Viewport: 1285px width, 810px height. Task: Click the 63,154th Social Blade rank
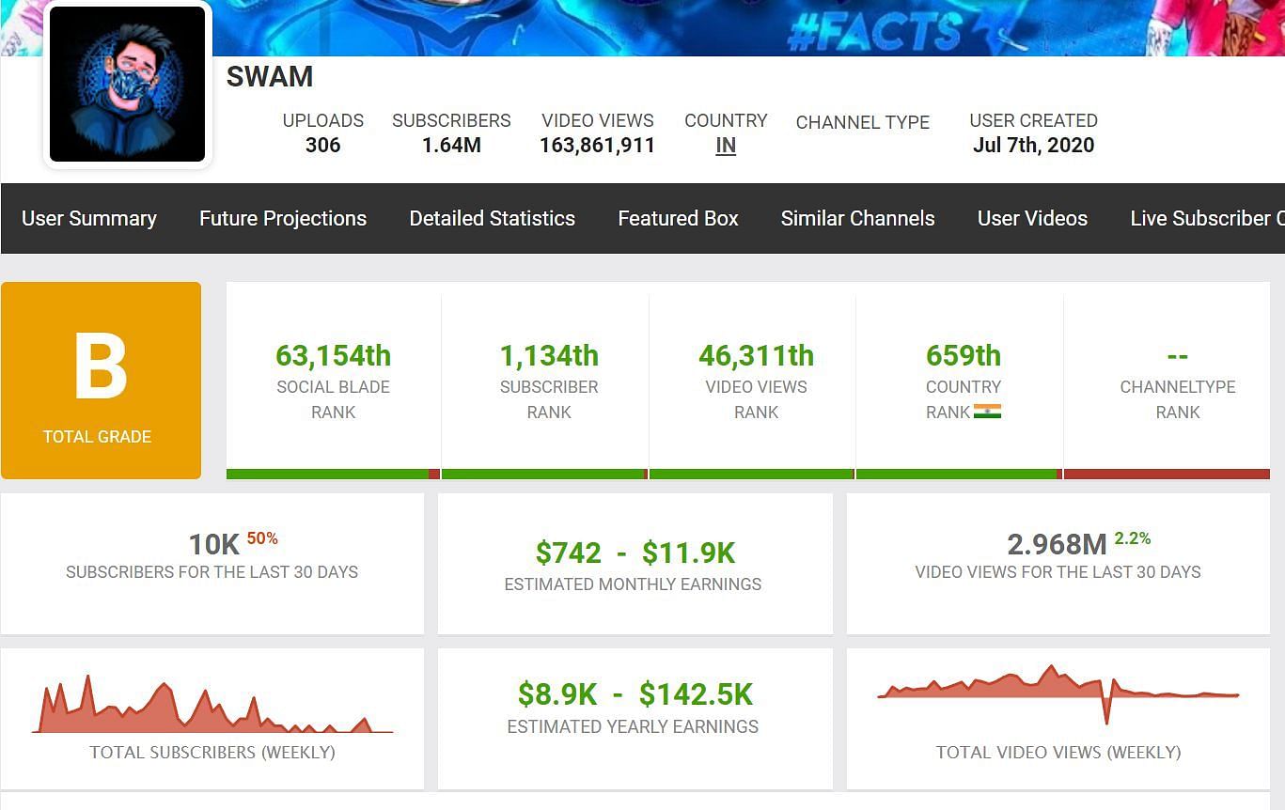pyautogui.click(x=333, y=356)
